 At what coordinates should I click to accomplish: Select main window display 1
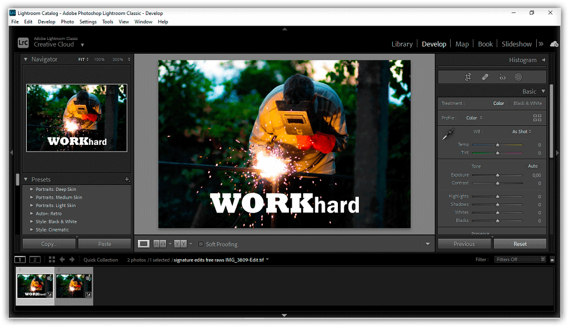pos(20,260)
